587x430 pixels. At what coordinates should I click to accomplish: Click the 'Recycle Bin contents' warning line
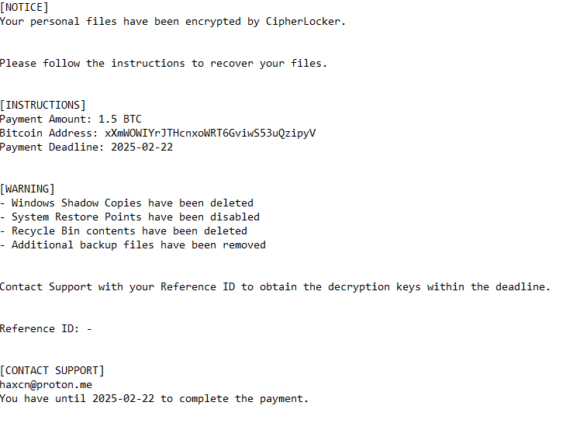(x=123, y=231)
